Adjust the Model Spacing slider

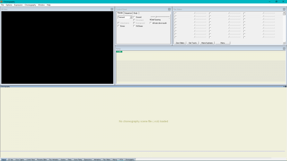tap(160, 17)
